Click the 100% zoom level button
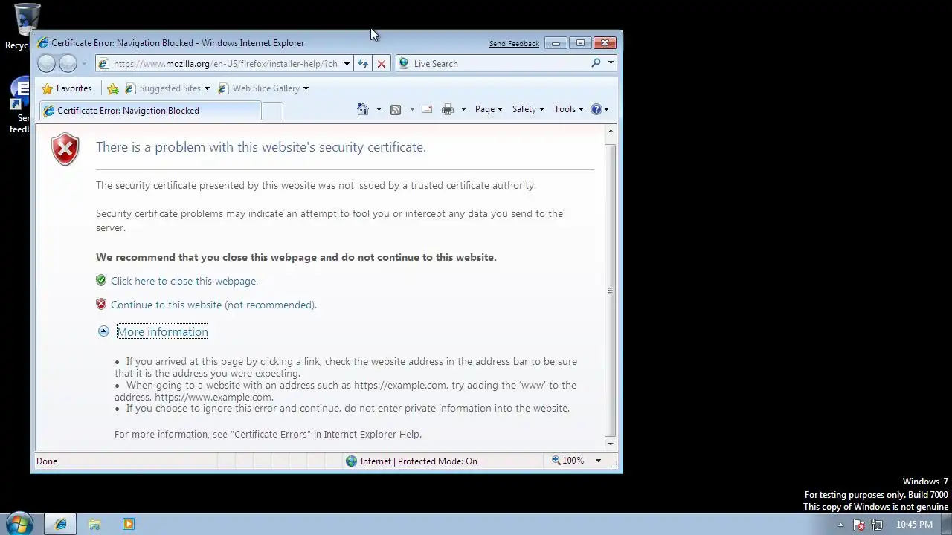Screen dimensions: 952x535 pos(568,461)
